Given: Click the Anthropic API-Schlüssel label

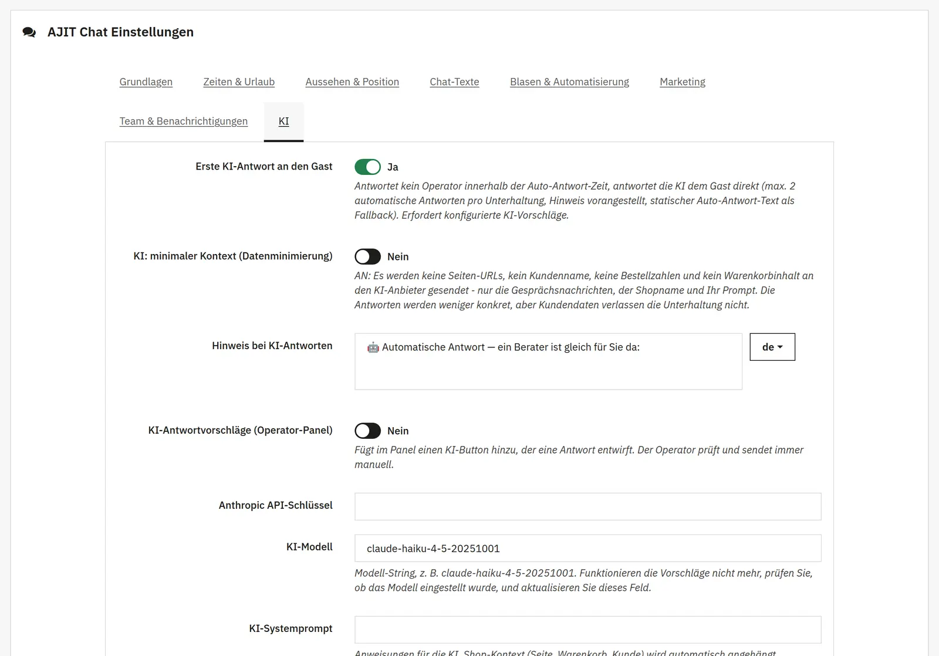Looking at the screenshot, I should [x=276, y=505].
